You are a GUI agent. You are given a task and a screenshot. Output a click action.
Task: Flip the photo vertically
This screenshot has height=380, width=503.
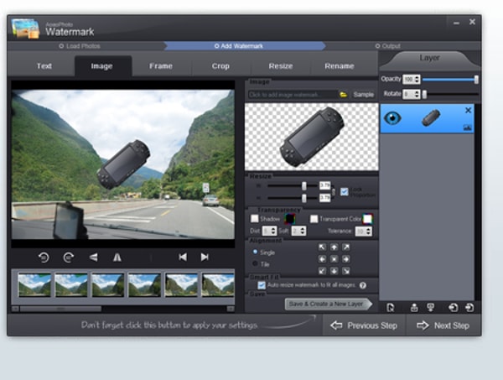coord(117,258)
